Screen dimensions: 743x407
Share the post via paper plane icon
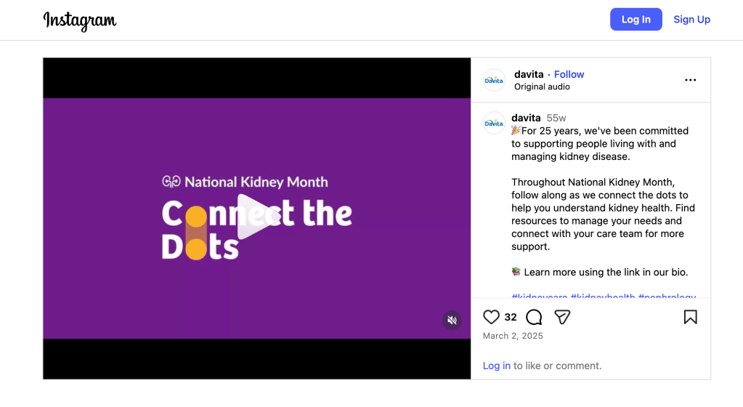click(x=562, y=317)
